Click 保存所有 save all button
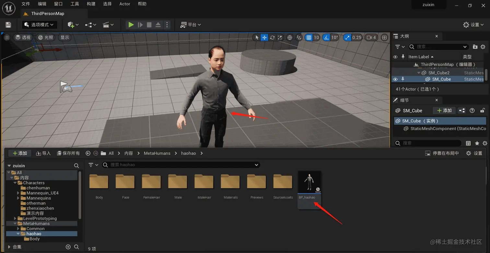 click(x=68, y=153)
